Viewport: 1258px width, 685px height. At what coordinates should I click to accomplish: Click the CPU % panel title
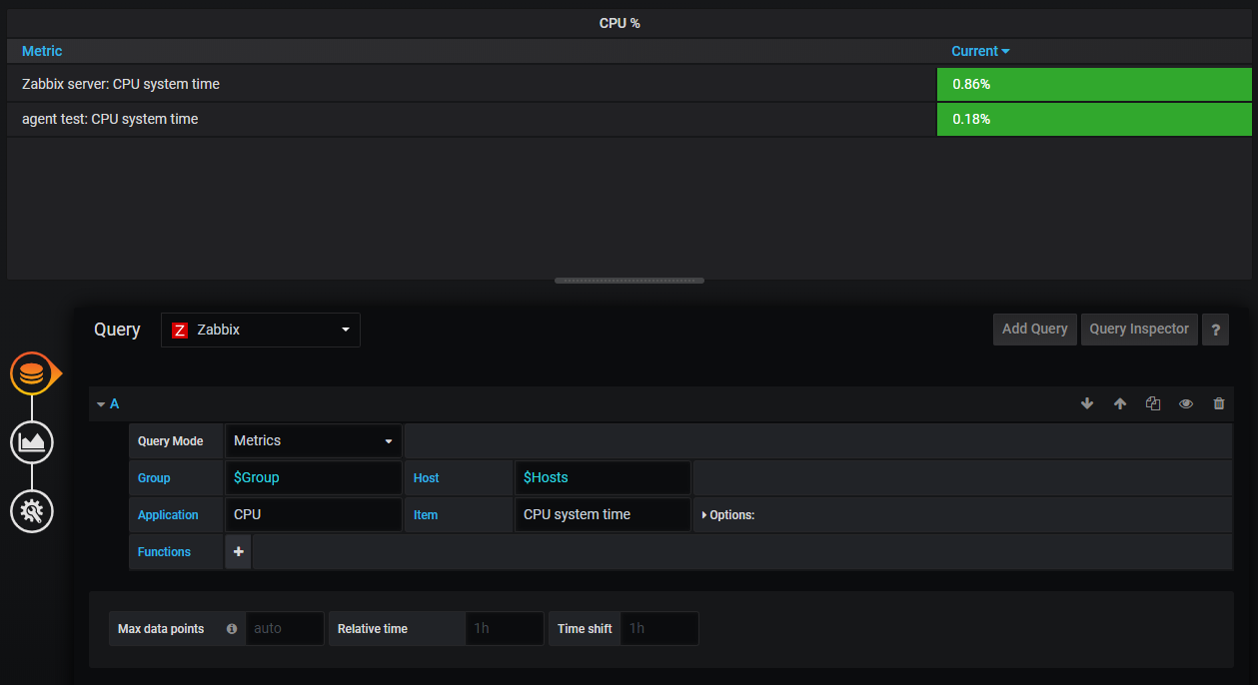pos(620,23)
